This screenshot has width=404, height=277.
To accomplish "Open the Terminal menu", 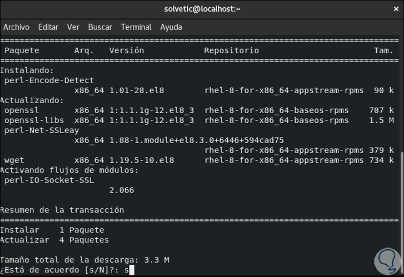I will [136, 27].
